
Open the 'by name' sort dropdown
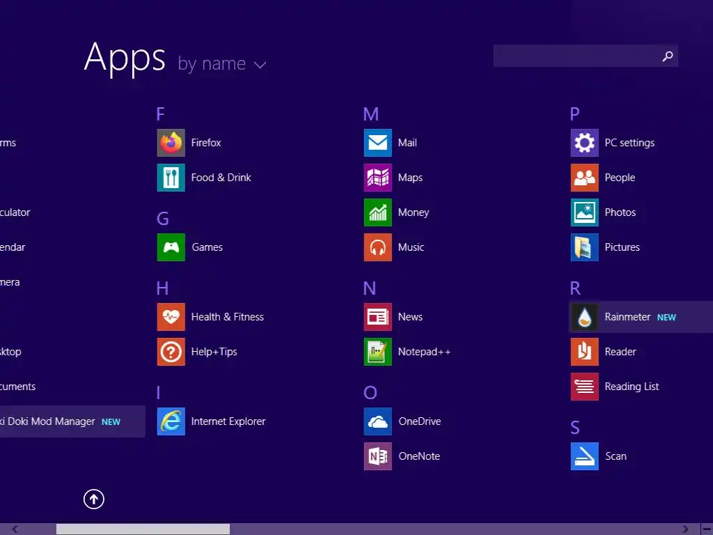click(222, 63)
